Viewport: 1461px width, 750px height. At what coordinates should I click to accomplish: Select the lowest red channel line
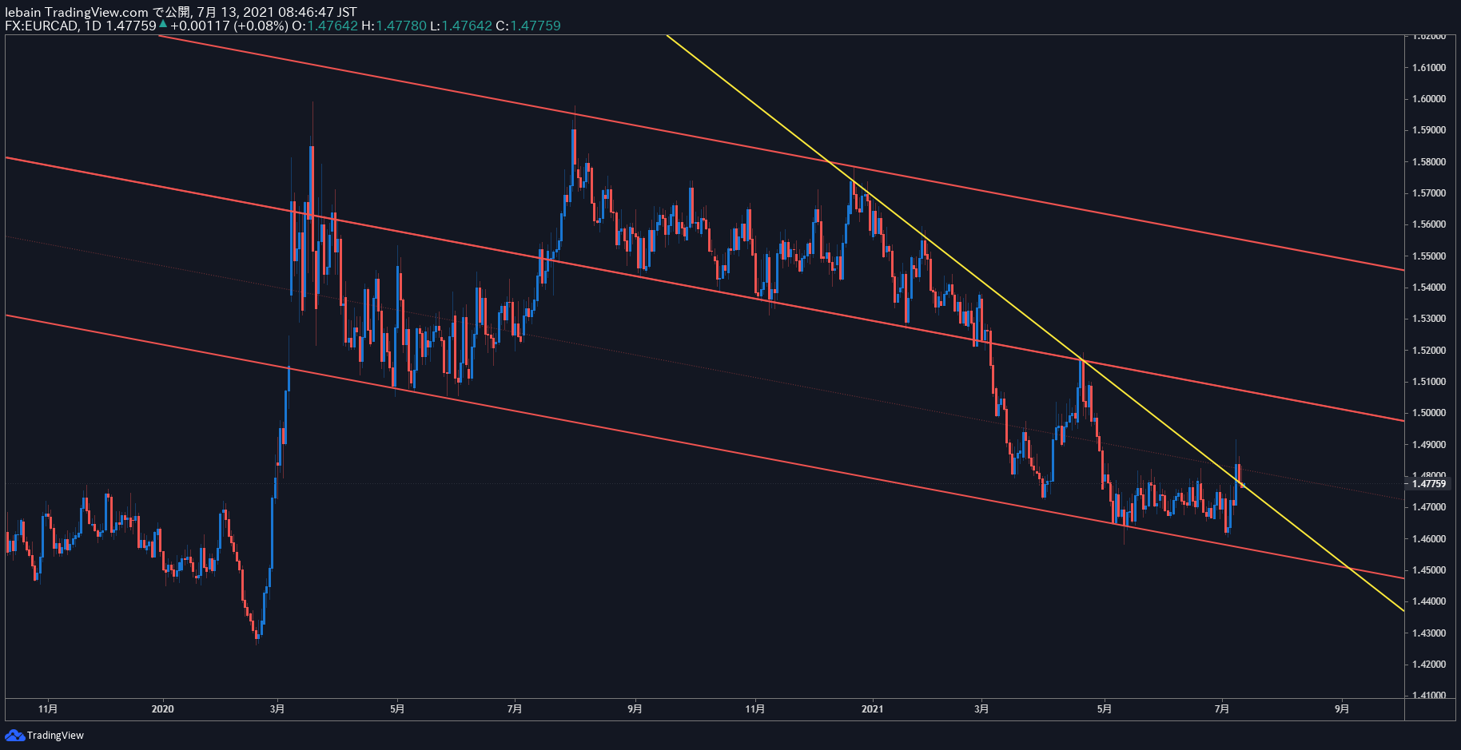click(703, 446)
